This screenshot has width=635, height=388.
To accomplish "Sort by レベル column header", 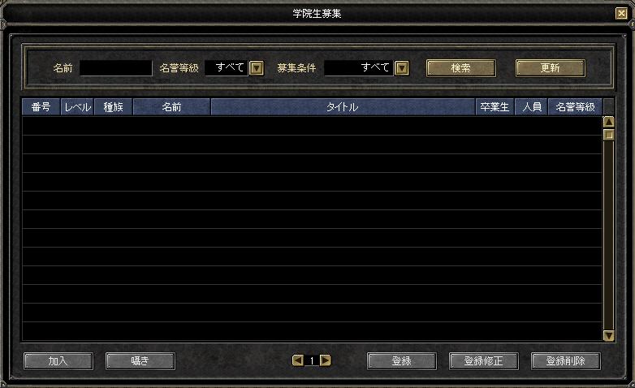I will (x=77, y=107).
